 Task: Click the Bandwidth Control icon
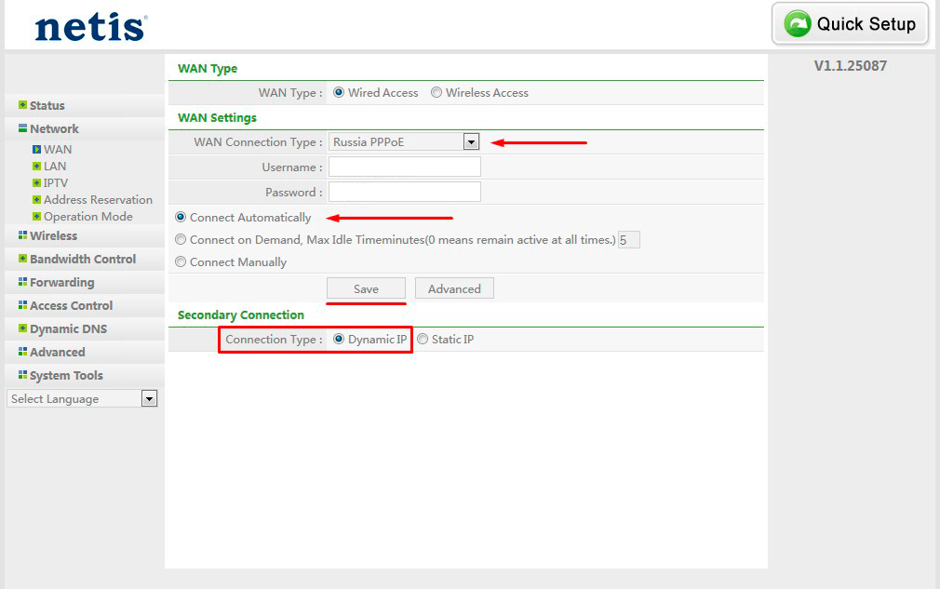(x=21, y=259)
